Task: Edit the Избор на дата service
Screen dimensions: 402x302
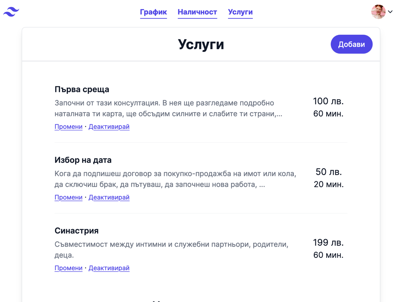Action: click(68, 197)
